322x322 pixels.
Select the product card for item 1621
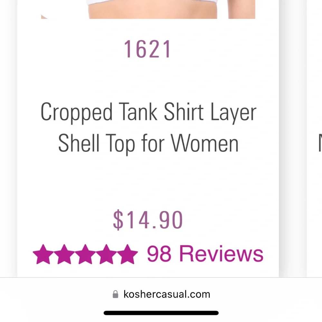coord(148,138)
